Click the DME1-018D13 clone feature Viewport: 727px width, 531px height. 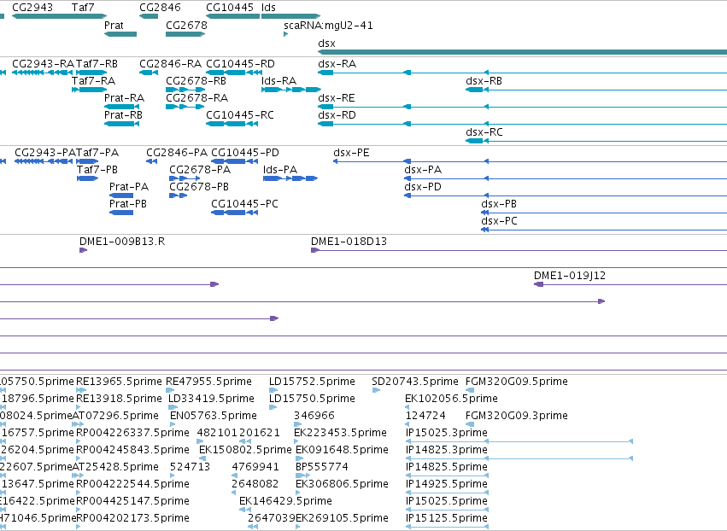[519, 250]
